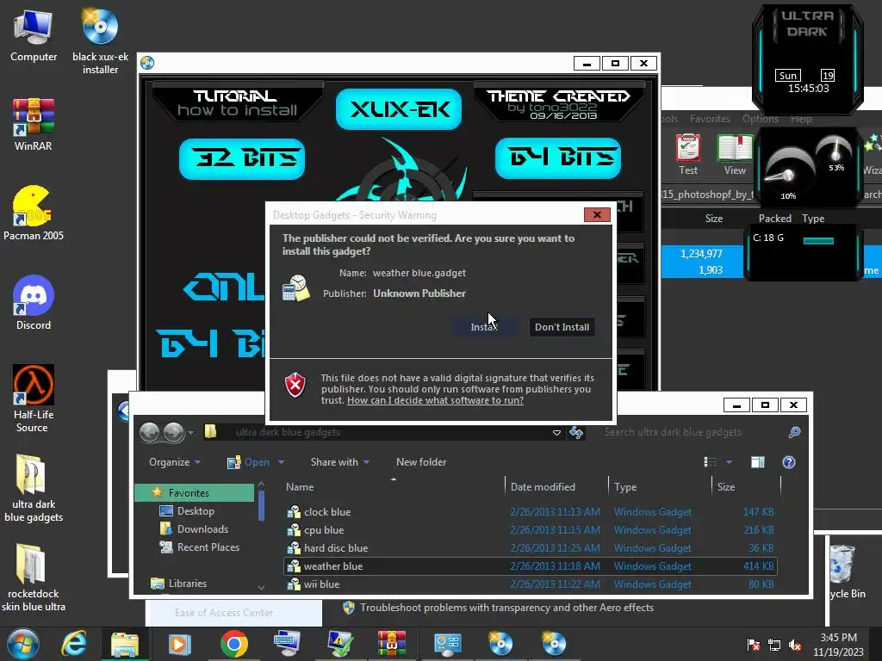This screenshot has width=882, height=661.
Task: Select the hard disc blue gadget file
Action: coord(530,548)
